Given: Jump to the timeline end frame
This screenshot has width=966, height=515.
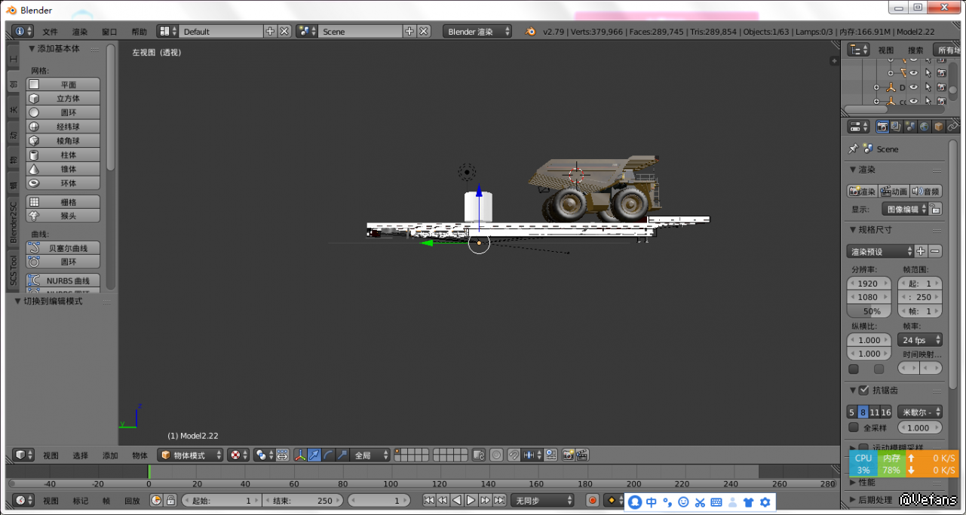Looking at the screenshot, I should [499, 500].
